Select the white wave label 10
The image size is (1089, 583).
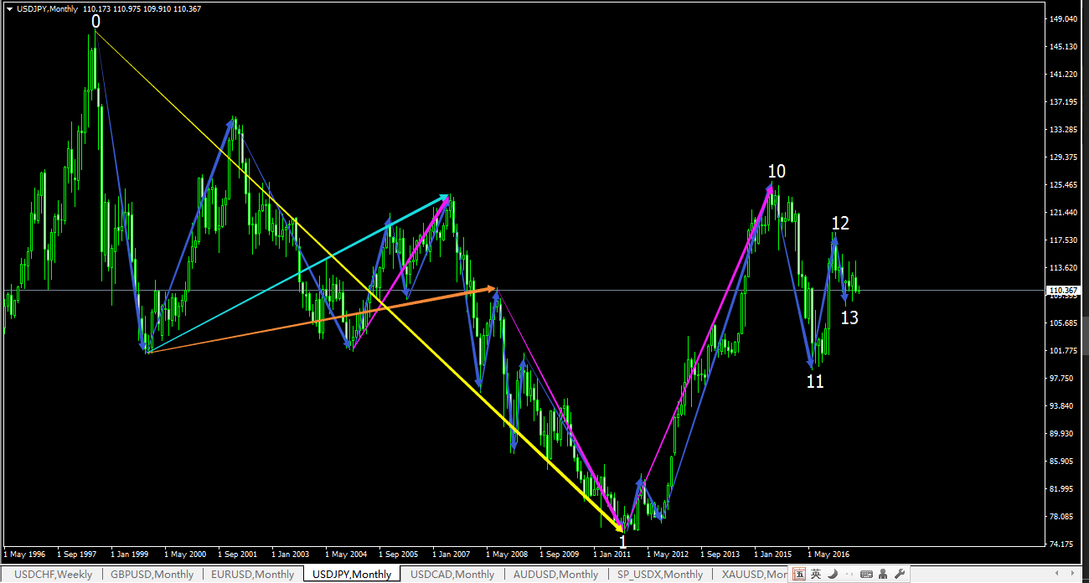point(777,172)
